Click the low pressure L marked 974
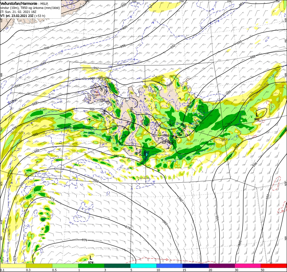 pos(91,258)
